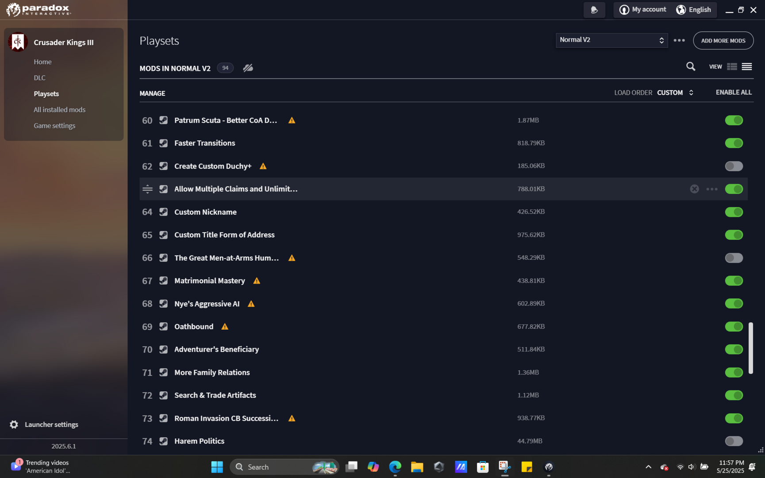Click warning icon on Nye's Aggressive AI
The image size is (765, 478).
(251, 304)
